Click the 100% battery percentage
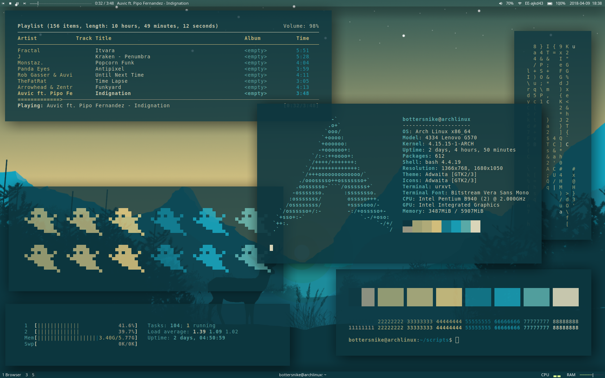The width and height of the screenshot is (605, 378). coord(560,3)
